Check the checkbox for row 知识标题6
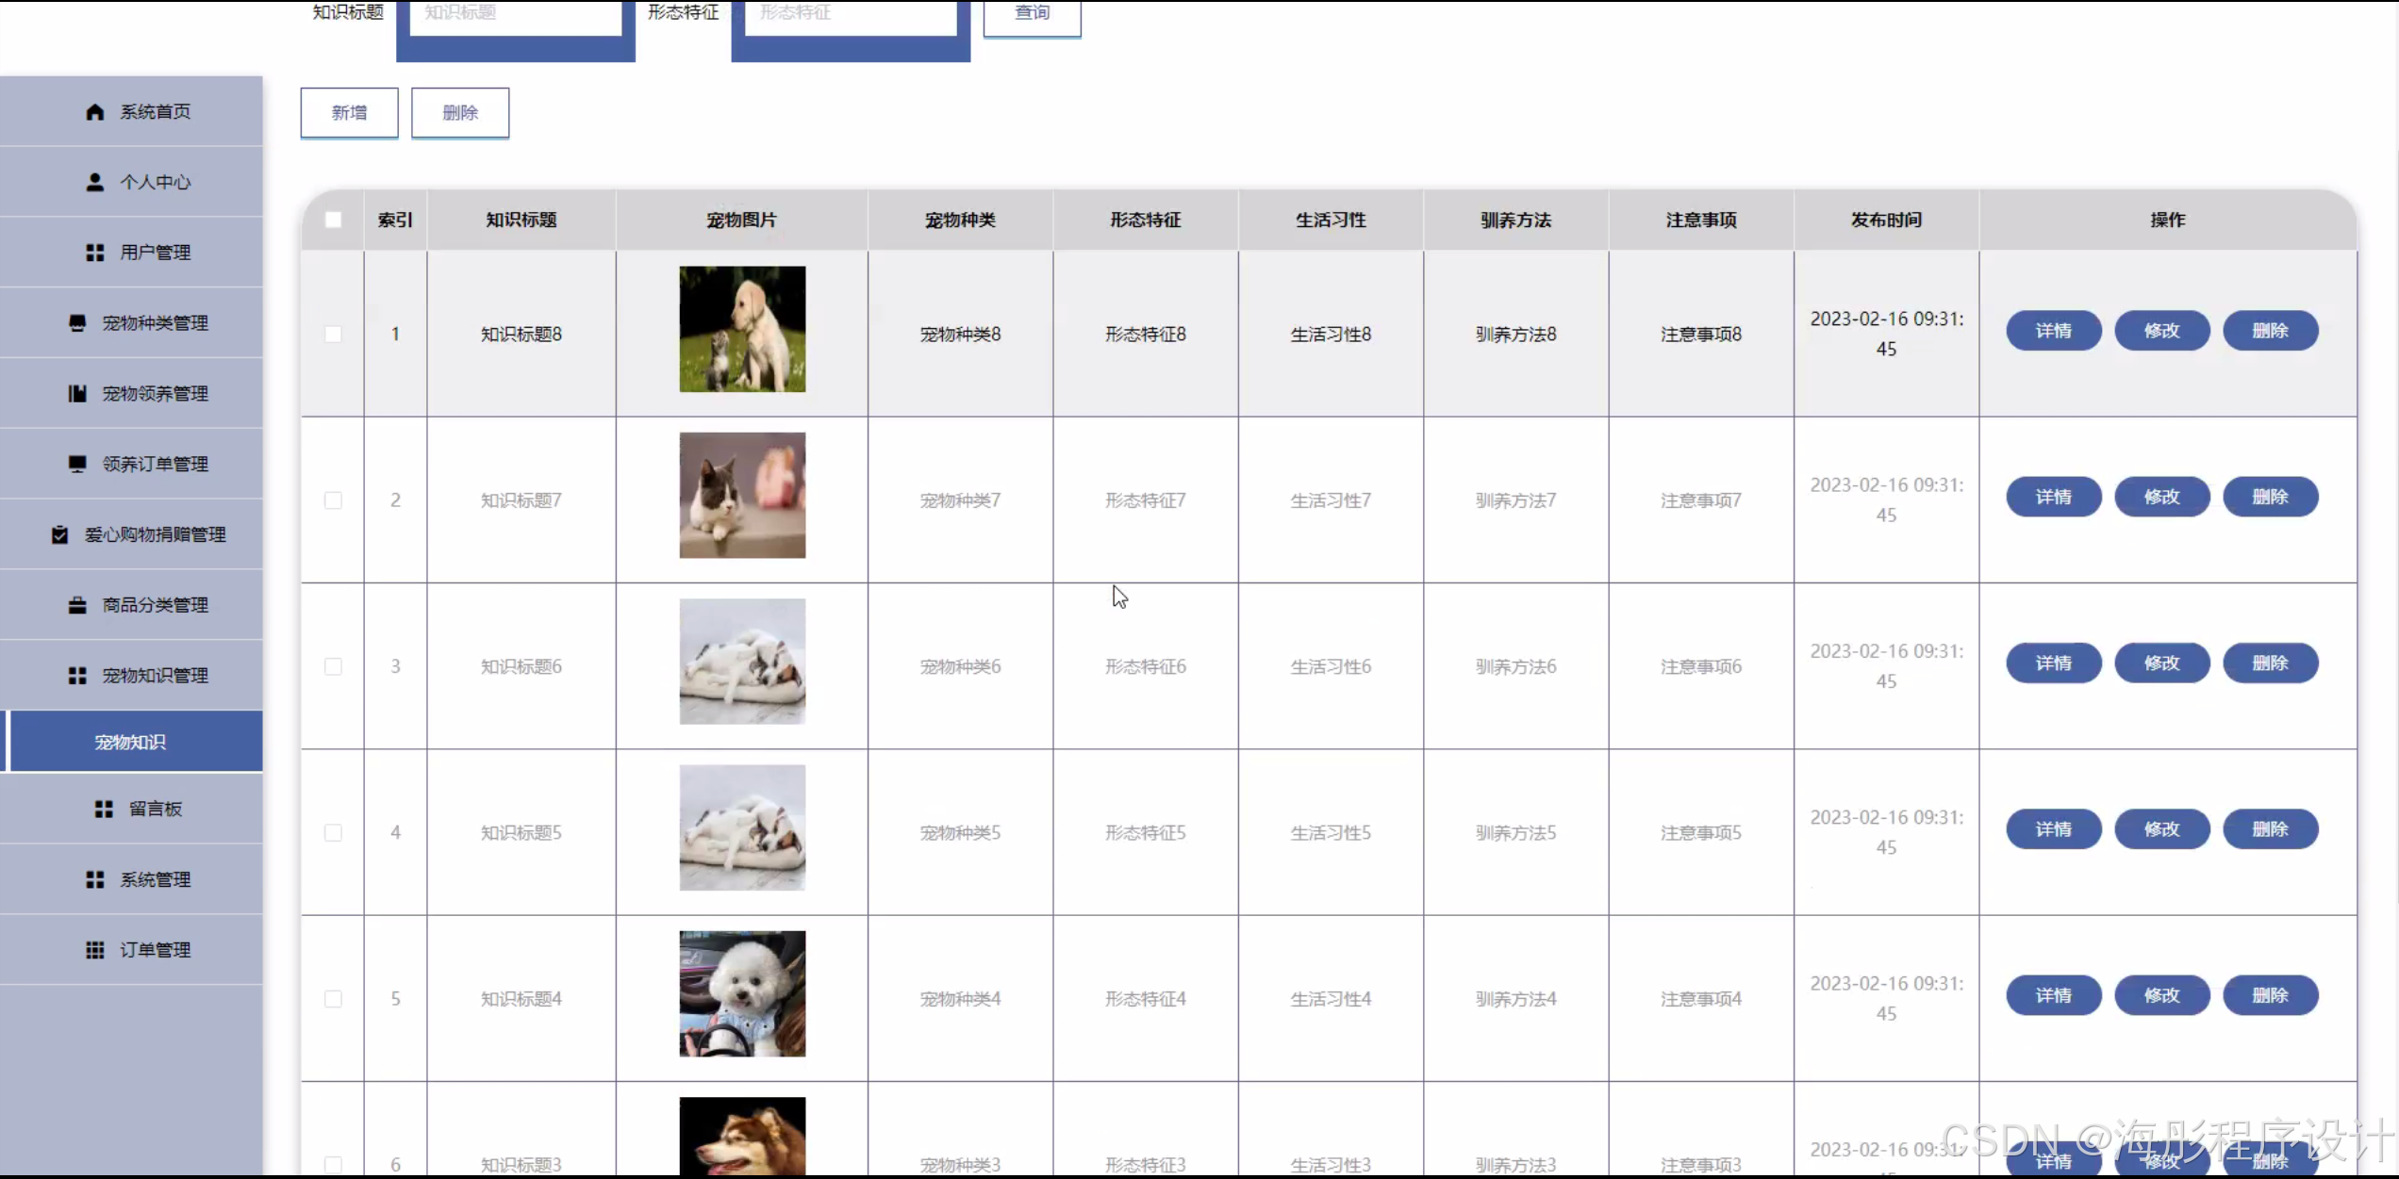The width and height of the screenshot is (2399, 1179). coord(333,666)
